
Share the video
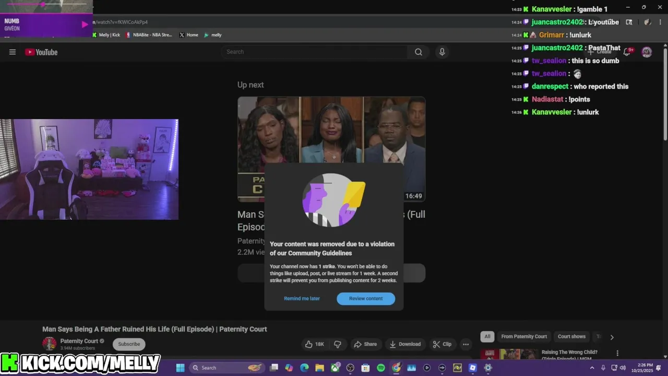(365, 344)
